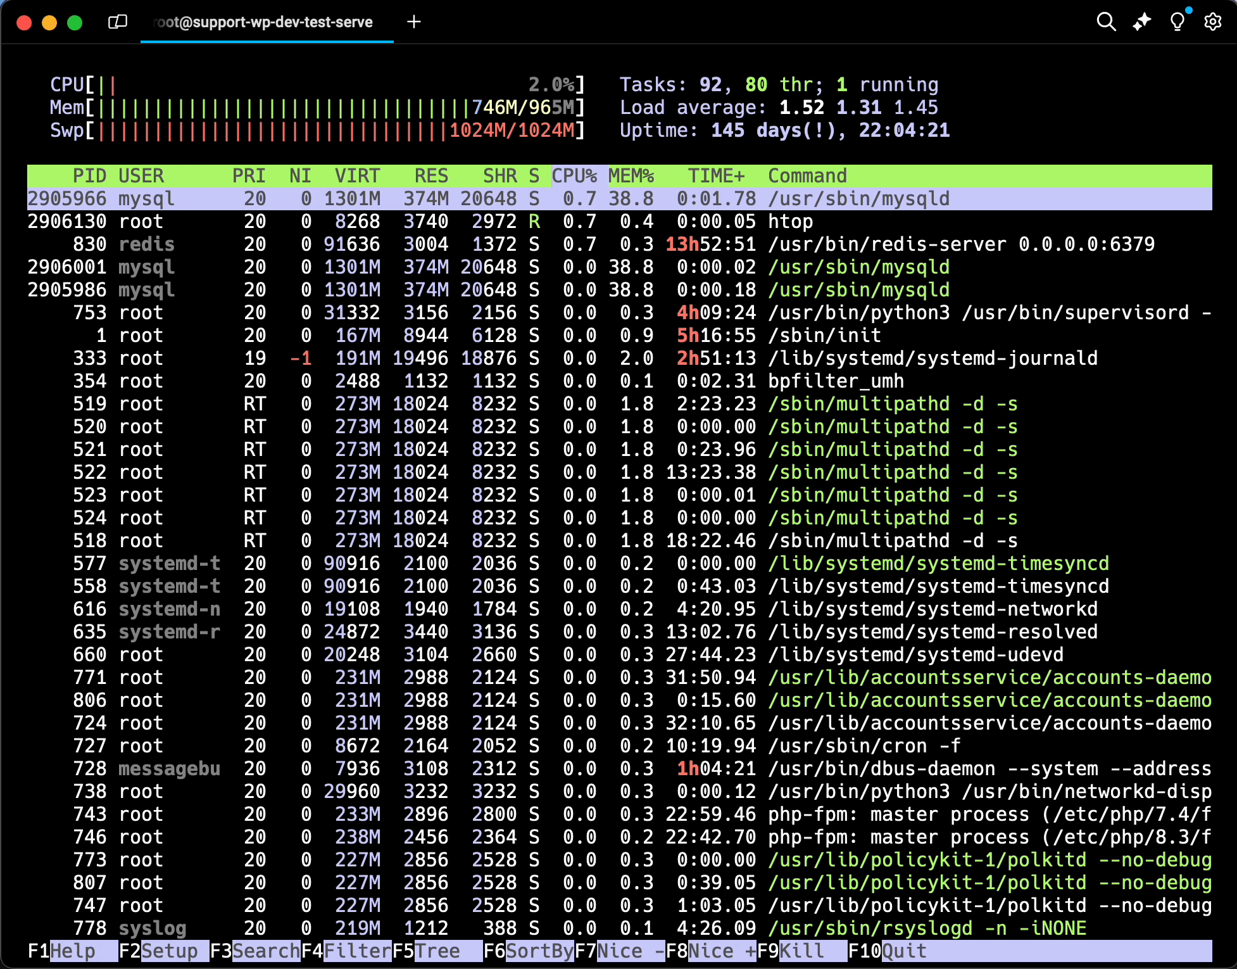The width and height of the screenshot is (1237, 969).
Task: Click the lightbulb hints icon
Action: coord(1177,22)
